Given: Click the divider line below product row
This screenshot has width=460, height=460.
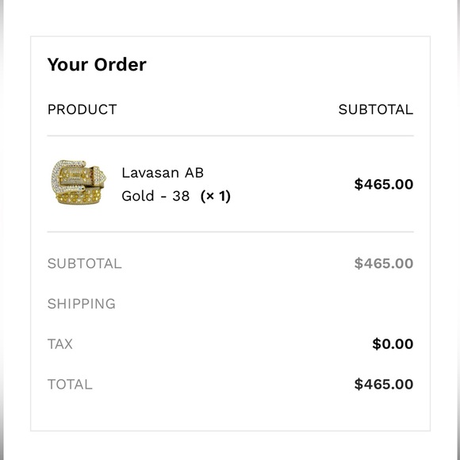Looking at the screenshot, I should (x=230, y=232).
